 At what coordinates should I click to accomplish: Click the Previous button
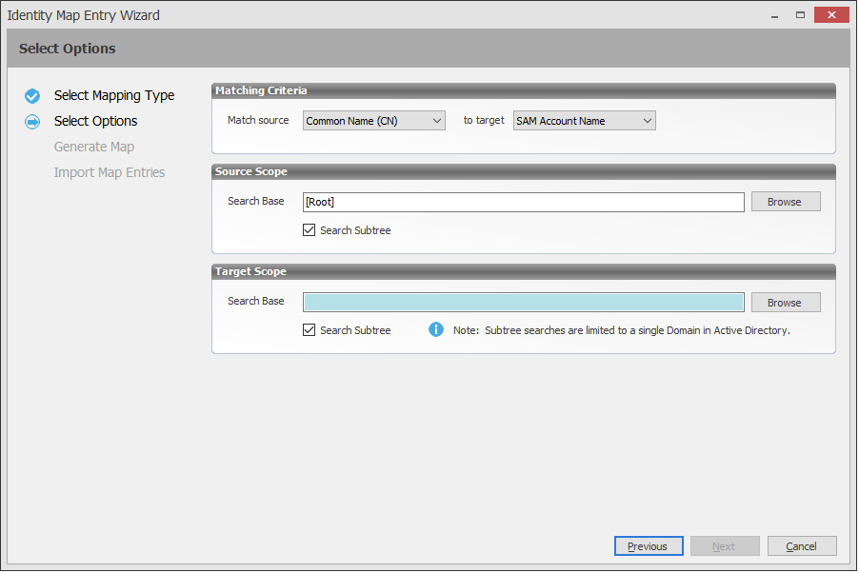648,546
